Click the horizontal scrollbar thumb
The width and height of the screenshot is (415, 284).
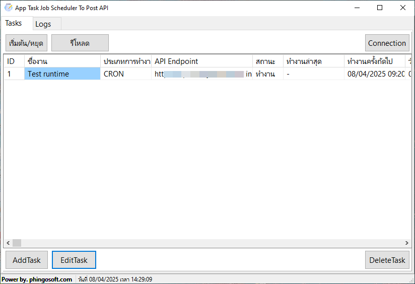(17, 243)
